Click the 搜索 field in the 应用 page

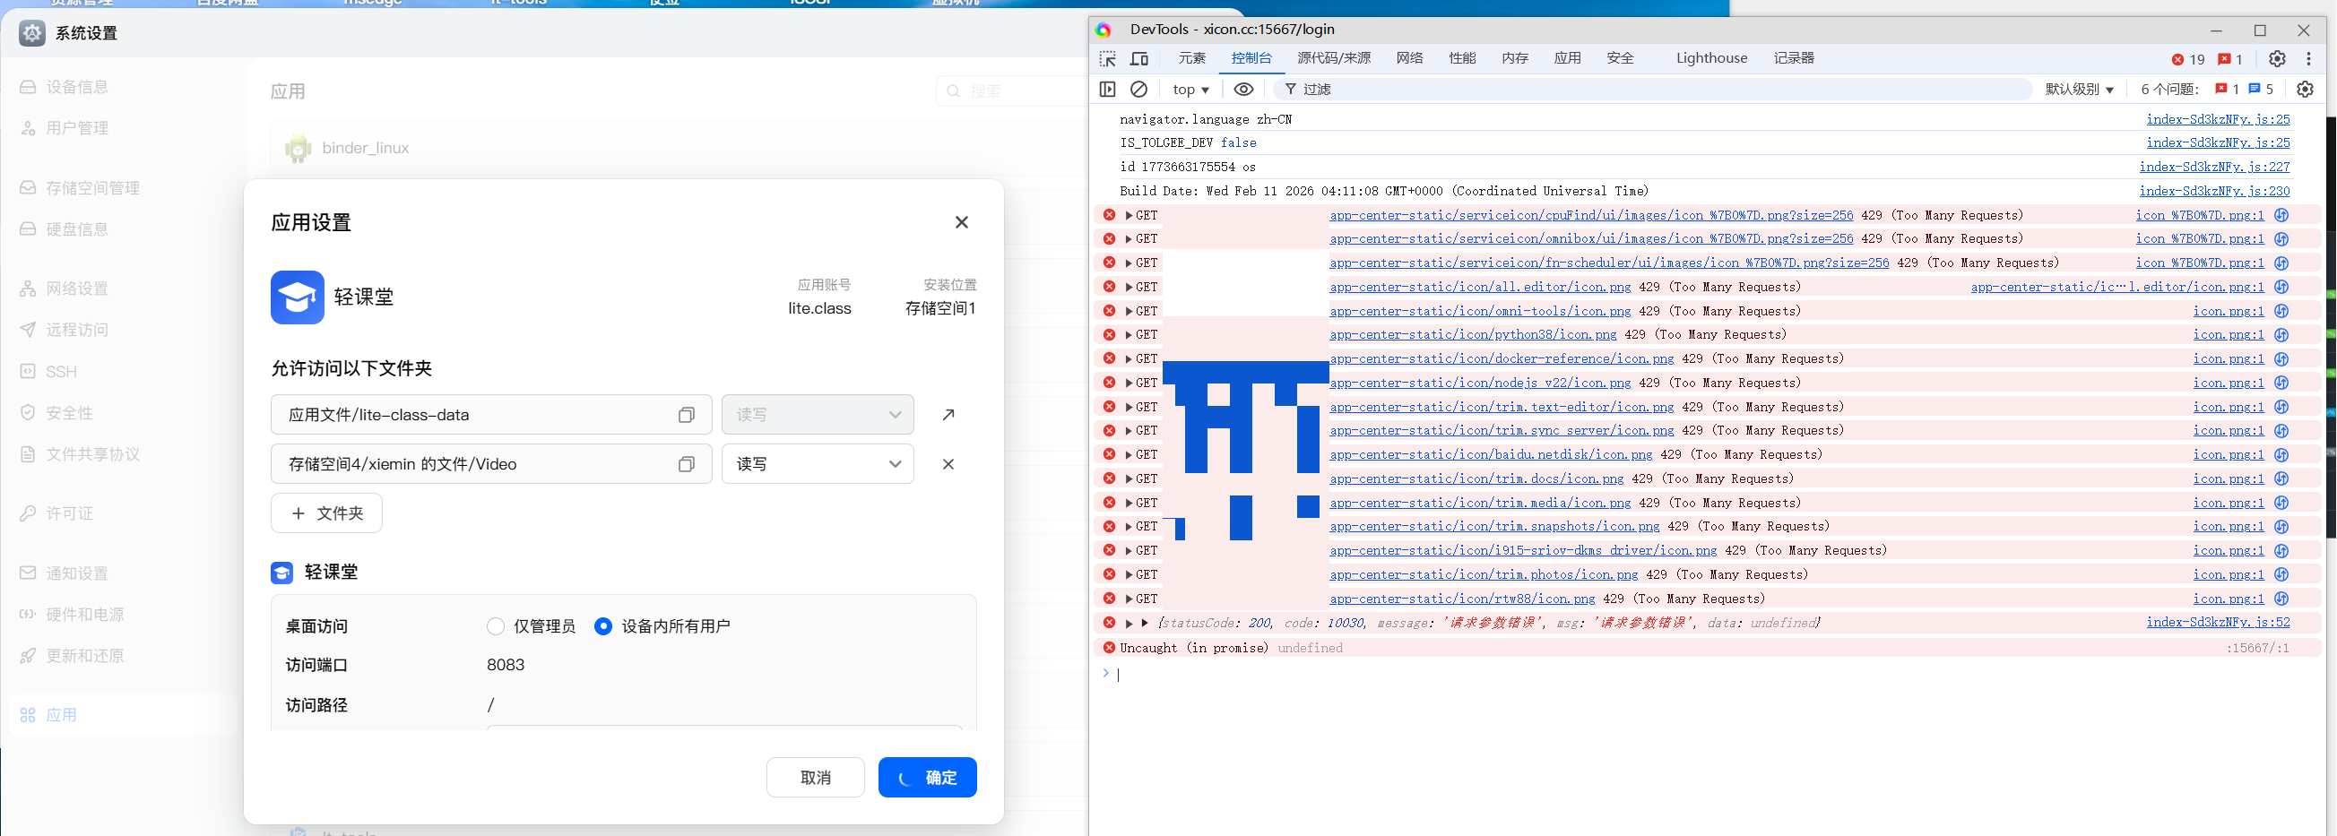click(x=1011, y=90)
